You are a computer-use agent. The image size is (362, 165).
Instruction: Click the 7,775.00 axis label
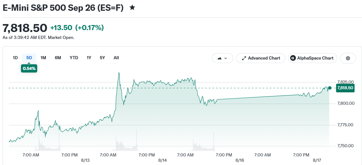coord(345,125)
